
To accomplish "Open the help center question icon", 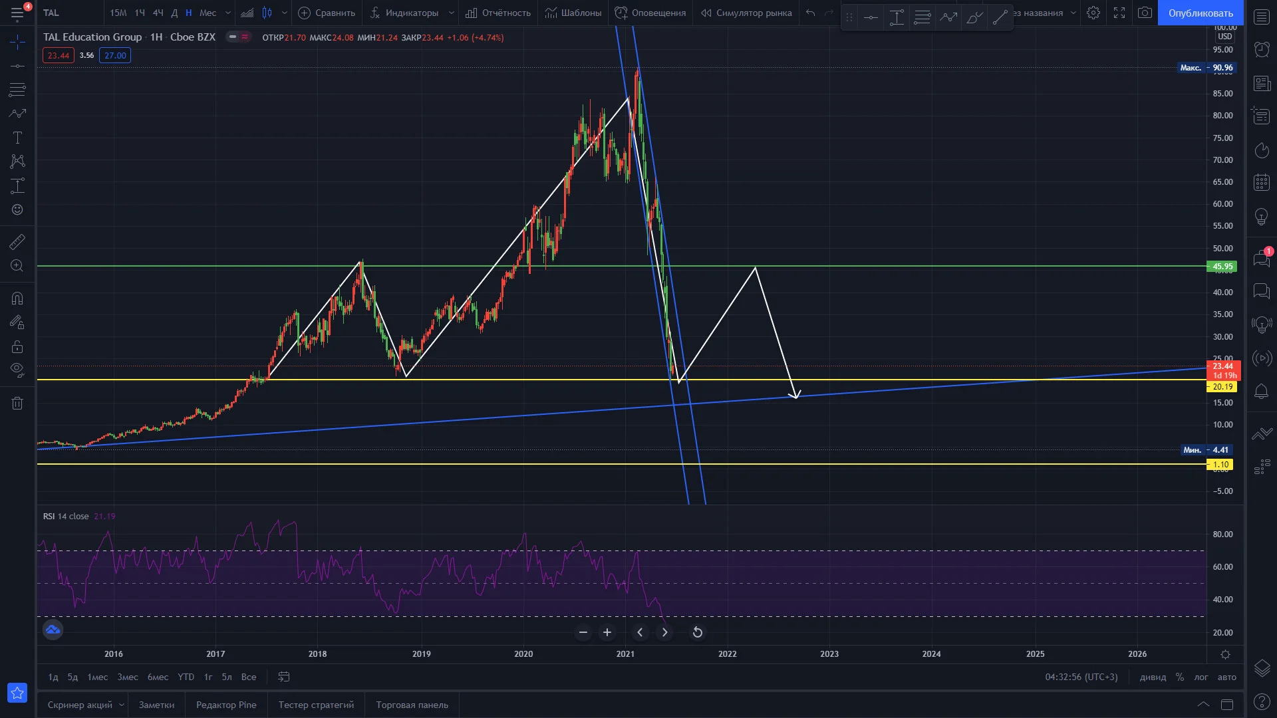I will (x=1262, y=701).
